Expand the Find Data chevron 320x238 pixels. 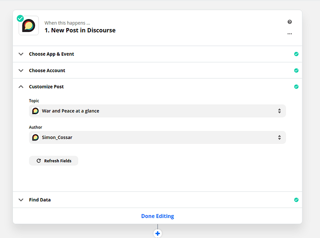[21, 200]
